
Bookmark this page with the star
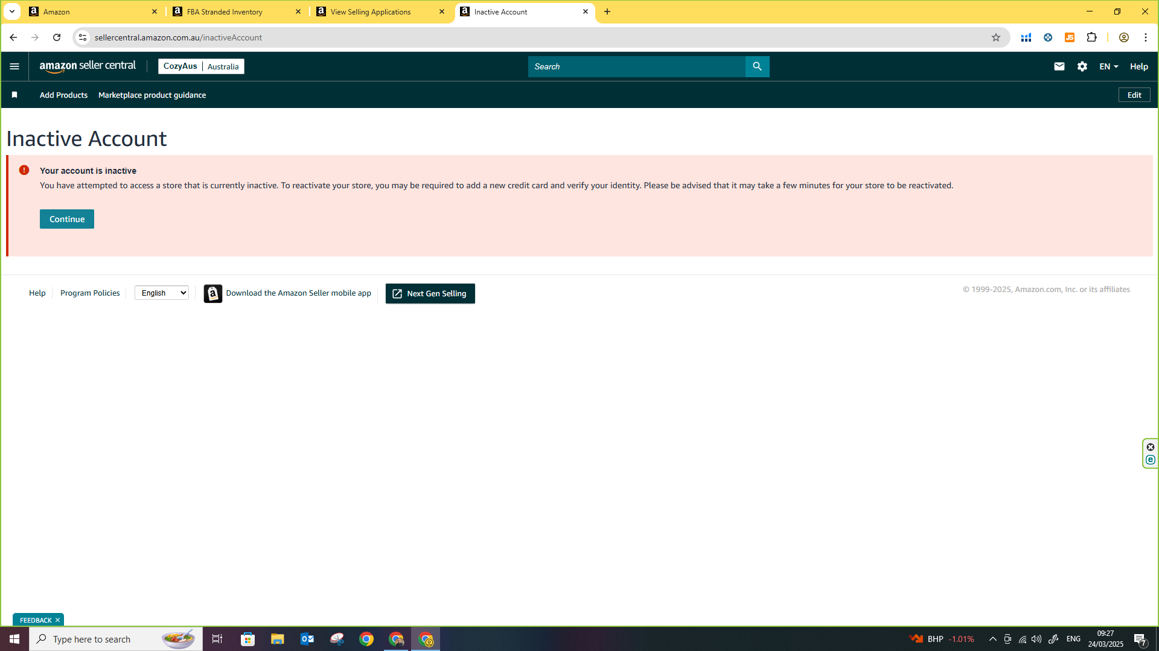pyautogui.click(x=996, y=37)
